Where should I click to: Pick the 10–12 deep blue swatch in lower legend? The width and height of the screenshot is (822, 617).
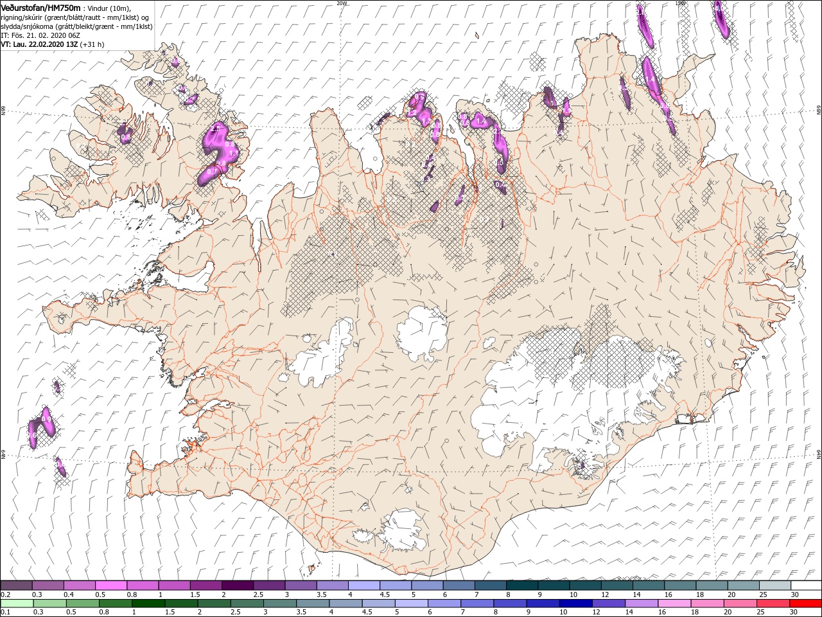pos(575,604)
